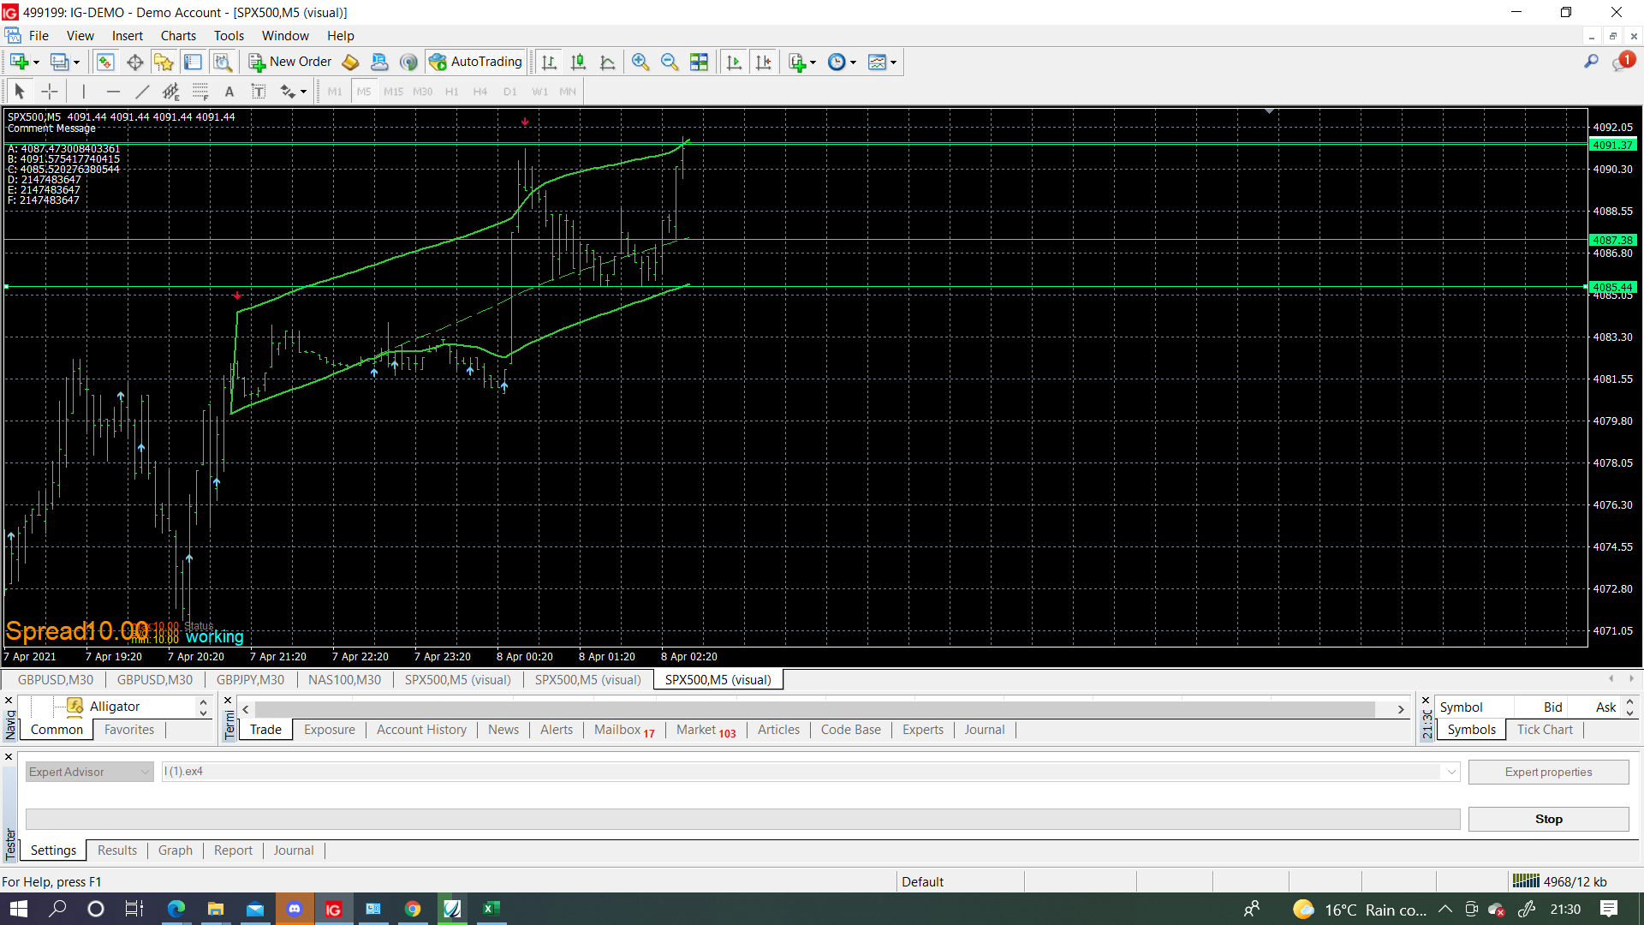Open the Tools menu
This screenshot has width=1644, height=925.
coord(229,35)
